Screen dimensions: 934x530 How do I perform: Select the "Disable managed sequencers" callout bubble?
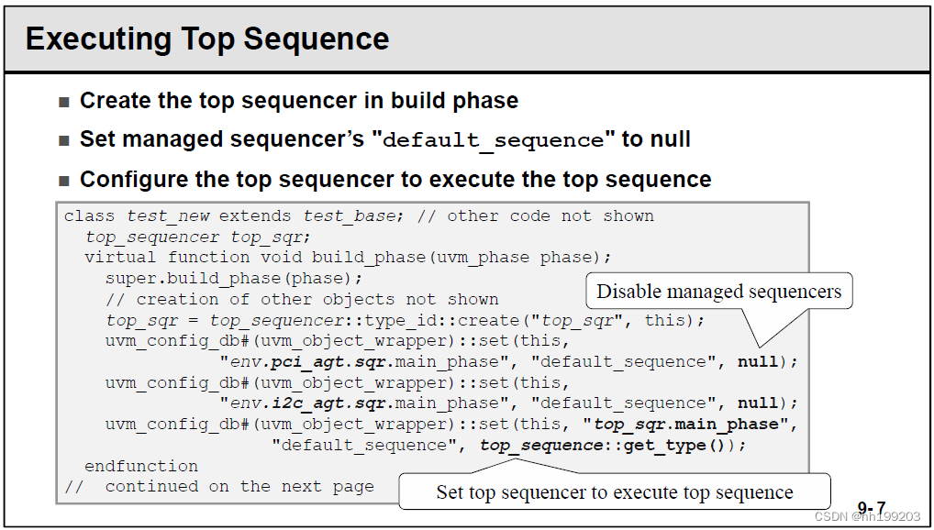click(x=718, y=292)
